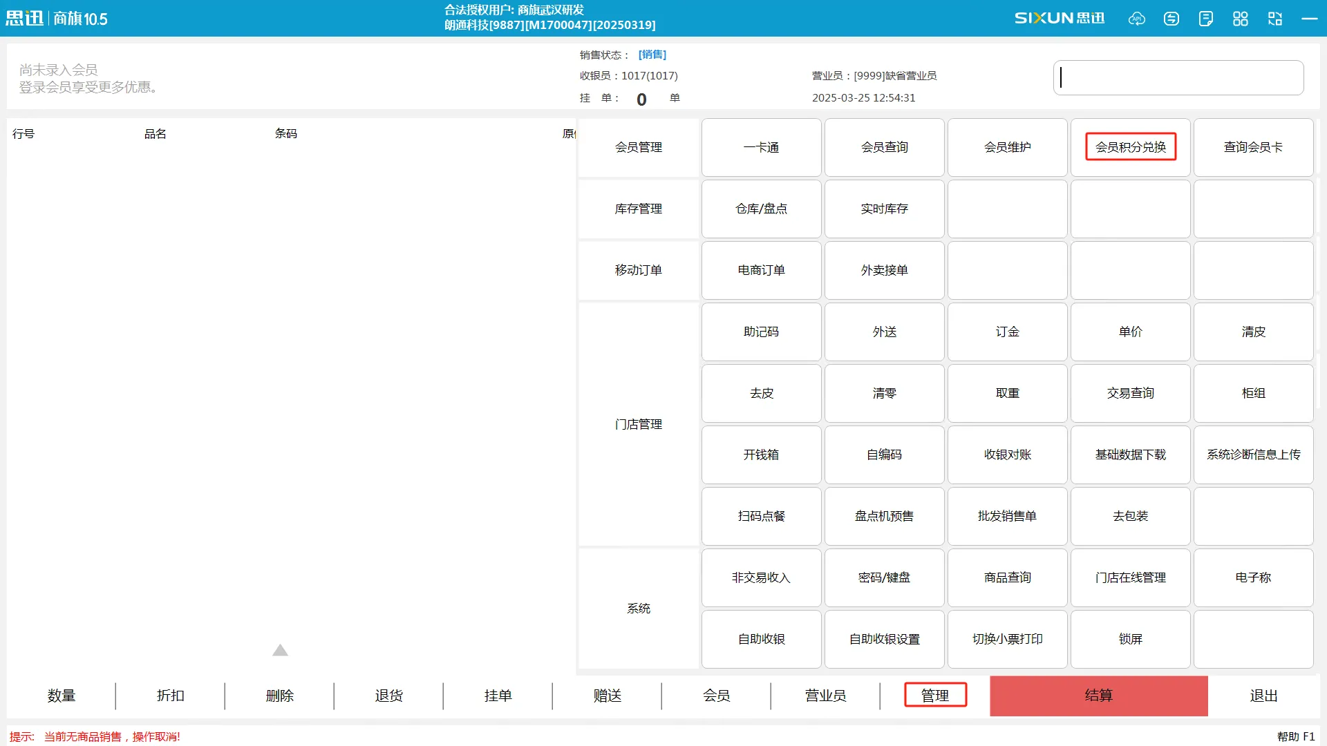
Task: Click the SIXUN logo in the title bar
Action: 1060,19
